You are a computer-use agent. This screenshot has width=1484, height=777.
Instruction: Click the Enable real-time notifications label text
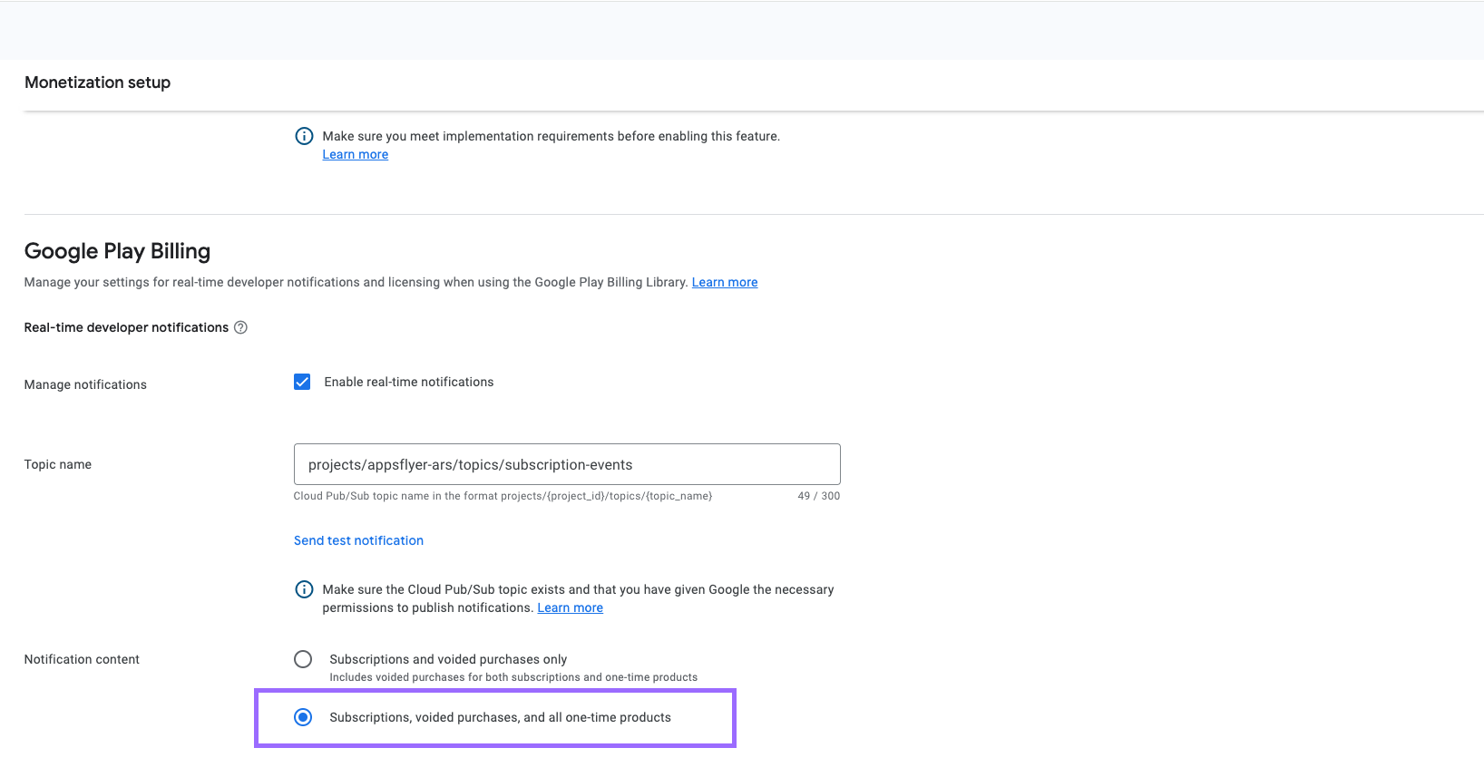[x=408, y=382]
